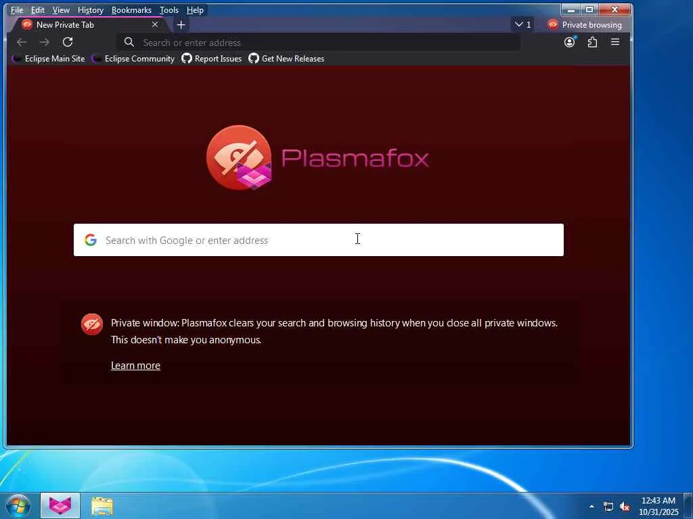Select the New Private Tab tab
This screenshot has height=519, width=693.
point(89,25)
